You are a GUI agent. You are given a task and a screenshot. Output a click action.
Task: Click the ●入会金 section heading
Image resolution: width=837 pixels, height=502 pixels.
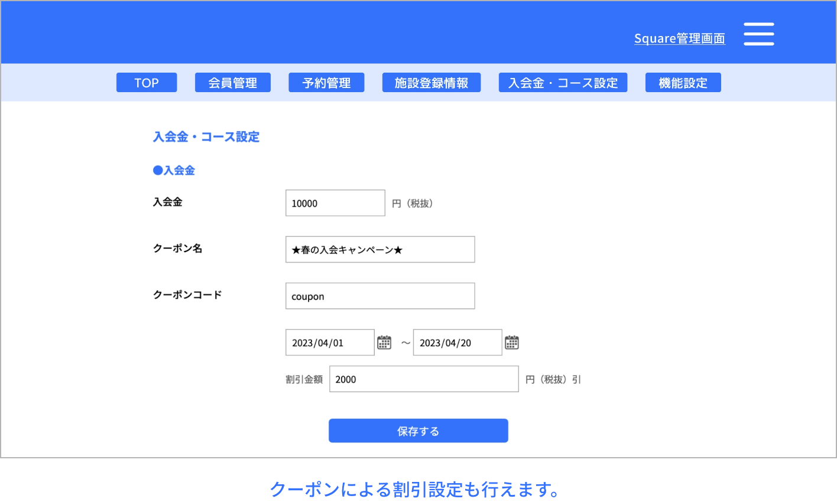pyautogui.click(x=174, y=171)
